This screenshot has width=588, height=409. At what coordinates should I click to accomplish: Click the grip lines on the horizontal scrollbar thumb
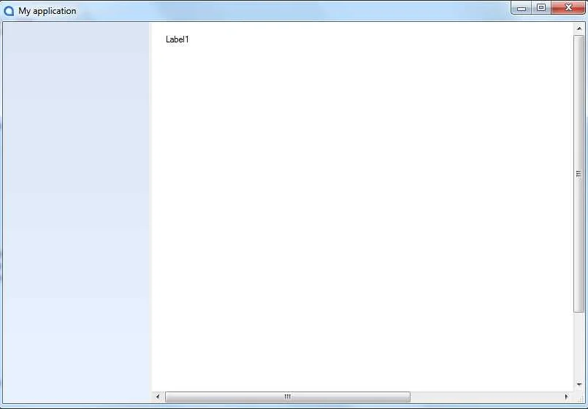[x=287, y=397]
